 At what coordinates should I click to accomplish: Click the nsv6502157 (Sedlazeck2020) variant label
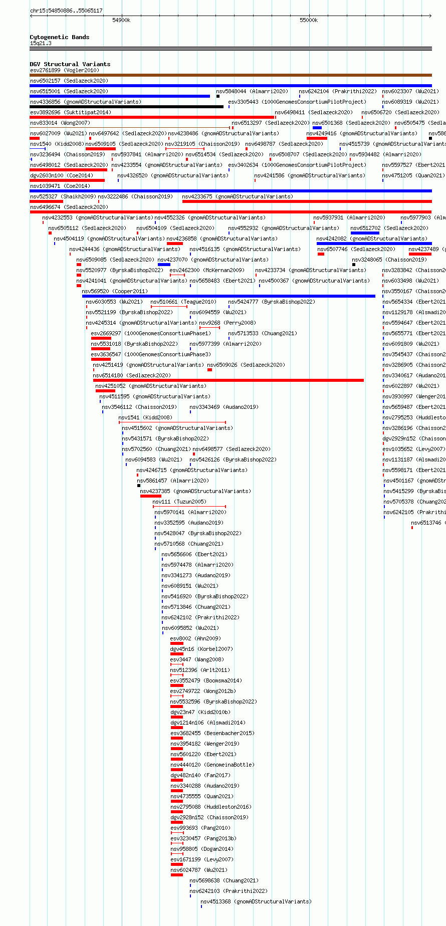click(x=69, y=81)
